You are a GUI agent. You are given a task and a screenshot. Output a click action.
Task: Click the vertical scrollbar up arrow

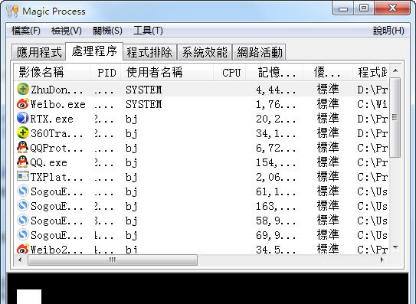(x=395, y=70)
